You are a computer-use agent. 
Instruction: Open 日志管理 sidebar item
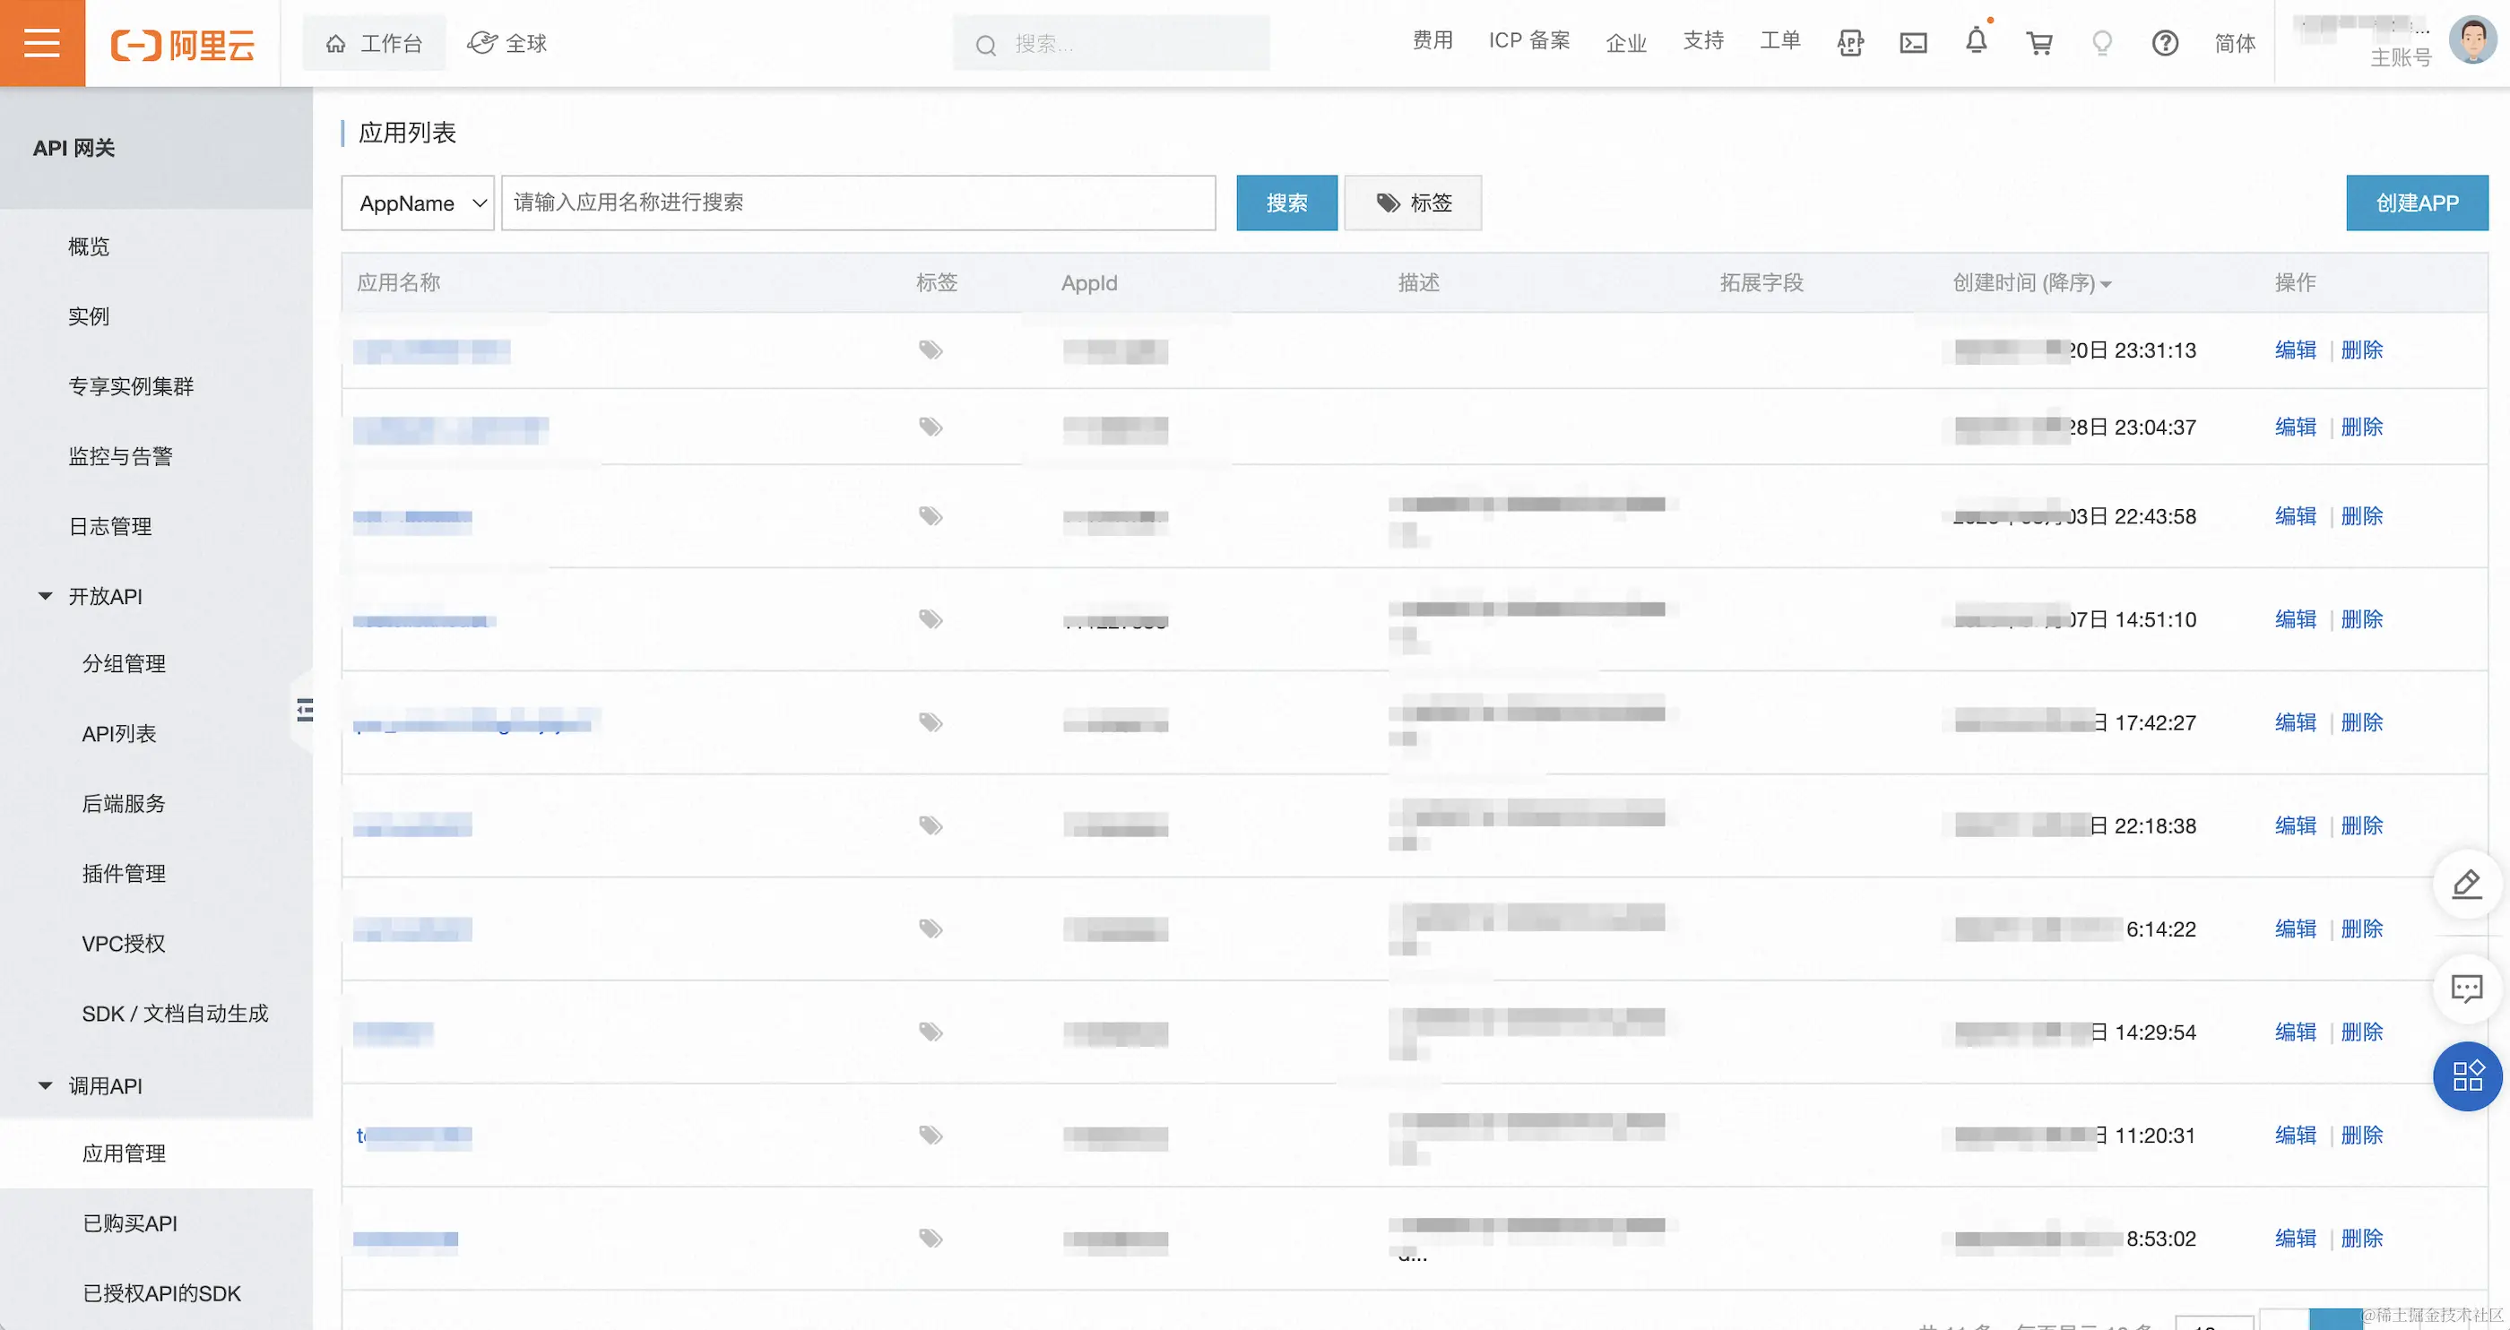tap(110, 527)
